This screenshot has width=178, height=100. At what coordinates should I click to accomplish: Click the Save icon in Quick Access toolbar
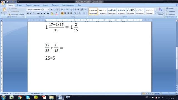point(8,2)
